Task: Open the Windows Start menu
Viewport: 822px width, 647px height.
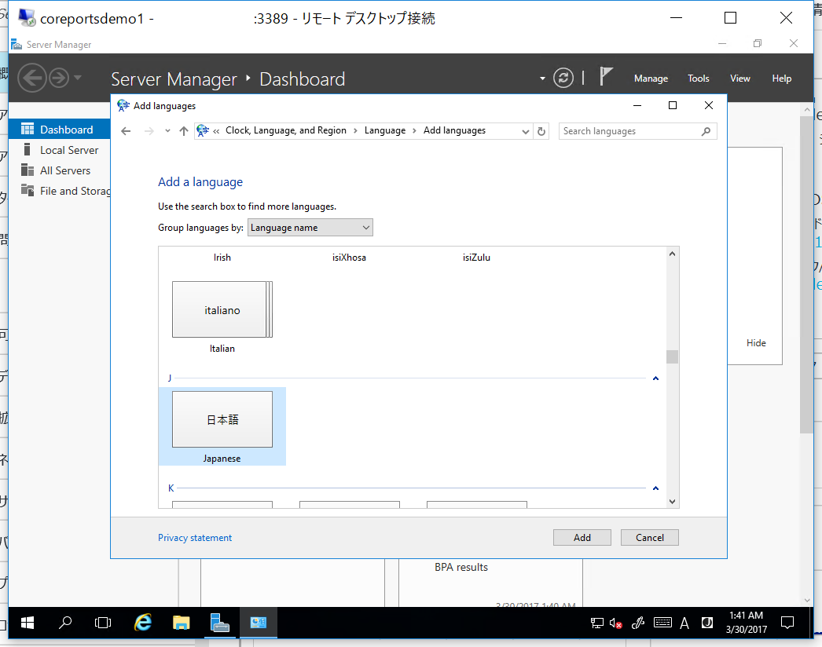Action: click(x=28, y=623)
